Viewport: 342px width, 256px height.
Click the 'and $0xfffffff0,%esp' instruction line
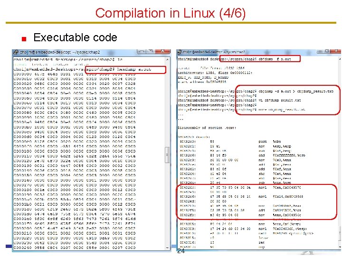pos(243,155)
